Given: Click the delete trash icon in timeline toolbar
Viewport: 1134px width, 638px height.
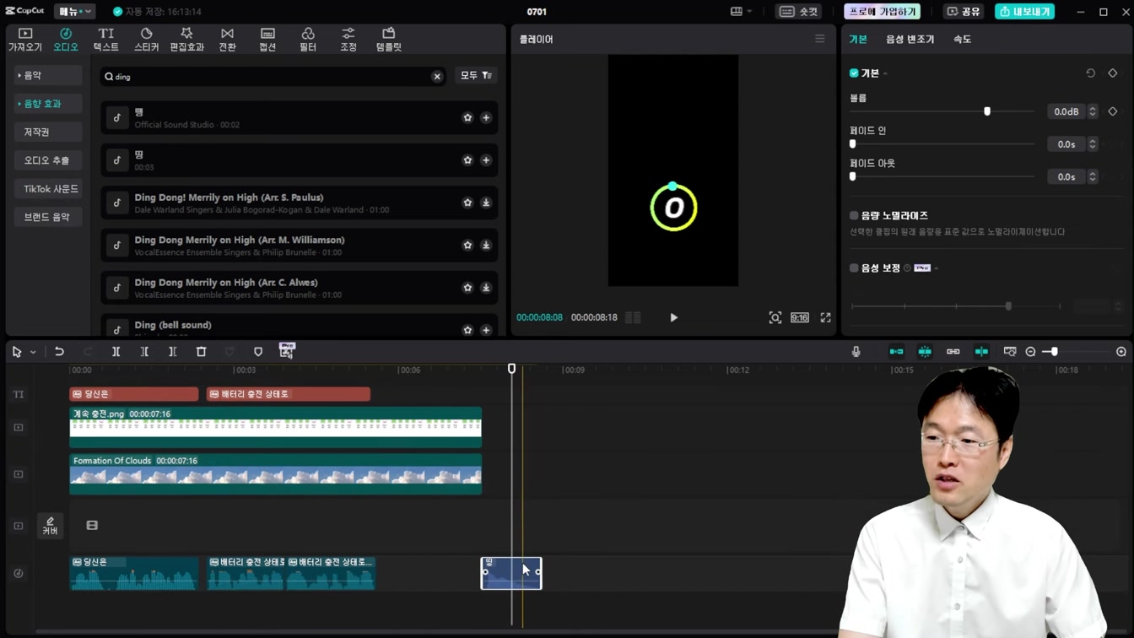Looking at the screenshot, I should [201, 352].
